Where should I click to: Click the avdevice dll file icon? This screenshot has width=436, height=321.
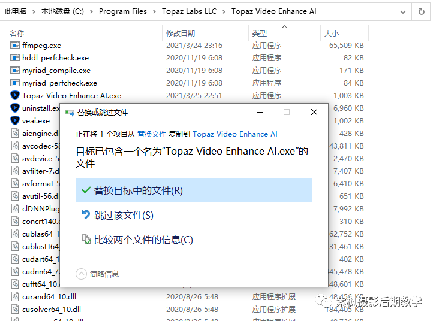click(x=15, y=158)
